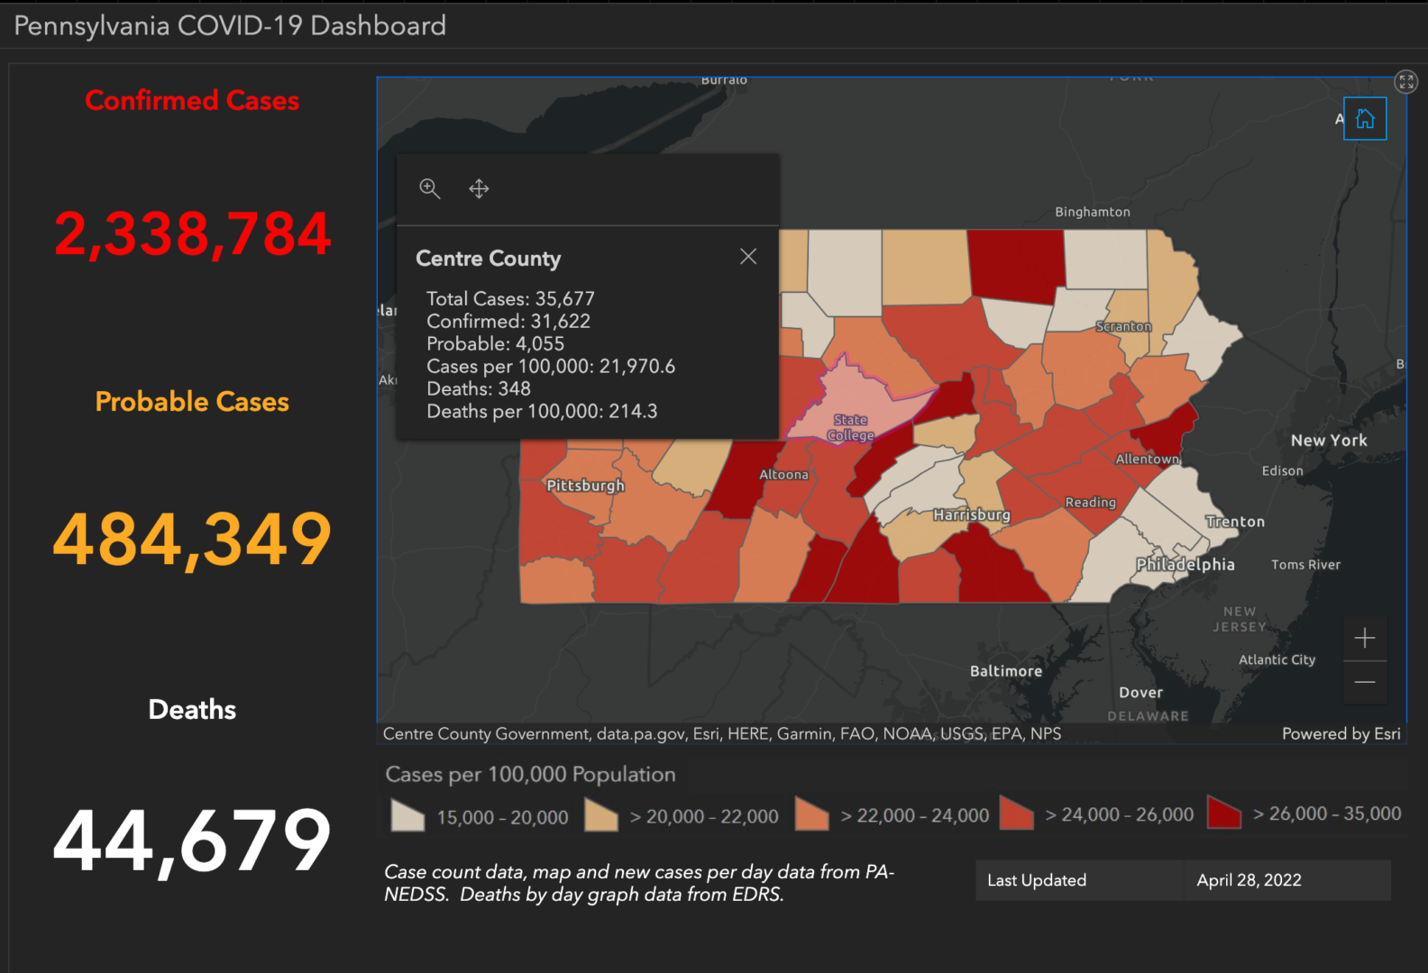Zoom out on the map with minus
This screenshot has width=1428, height=973.
pyautogui.click(x=1365, y=682)
